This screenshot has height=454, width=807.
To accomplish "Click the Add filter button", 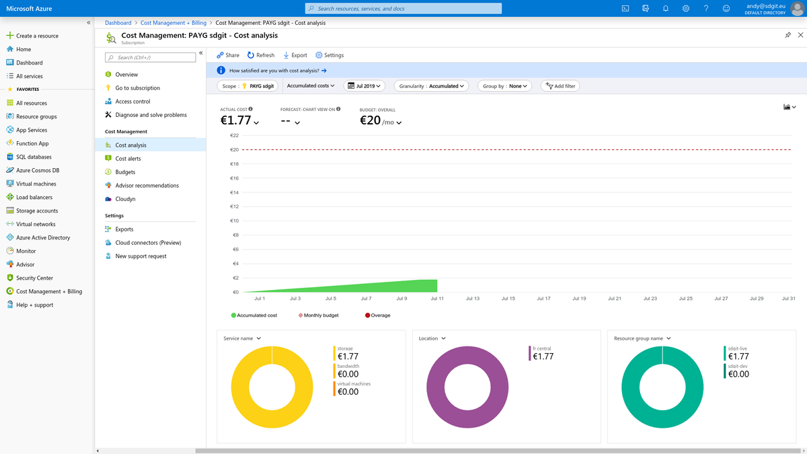I will [560, 85].
